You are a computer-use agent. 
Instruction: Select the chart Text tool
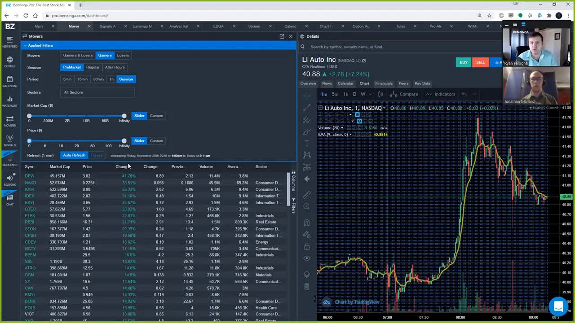point(307,143)
